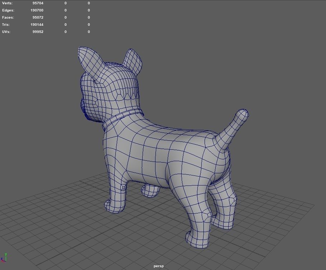326x270 pixels.
Task: Click the Edges label in the heads-up display
Action: pyautogui.click(x=8, y=10)
